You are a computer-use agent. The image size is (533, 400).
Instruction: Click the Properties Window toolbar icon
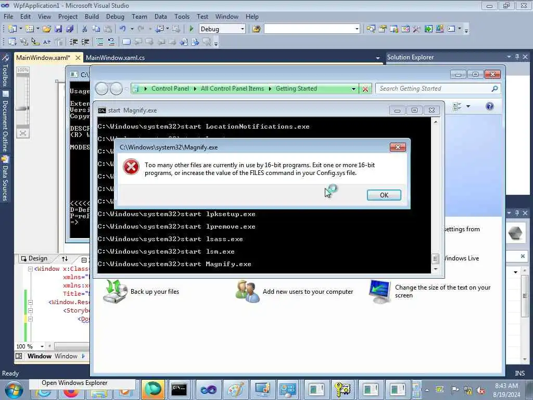(383, 29)
